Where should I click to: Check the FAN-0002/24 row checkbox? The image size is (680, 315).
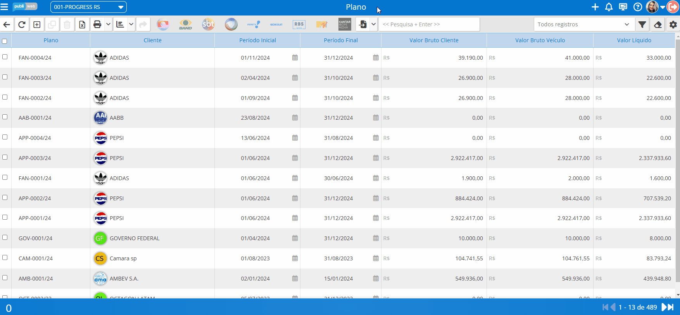click(5, 97)
